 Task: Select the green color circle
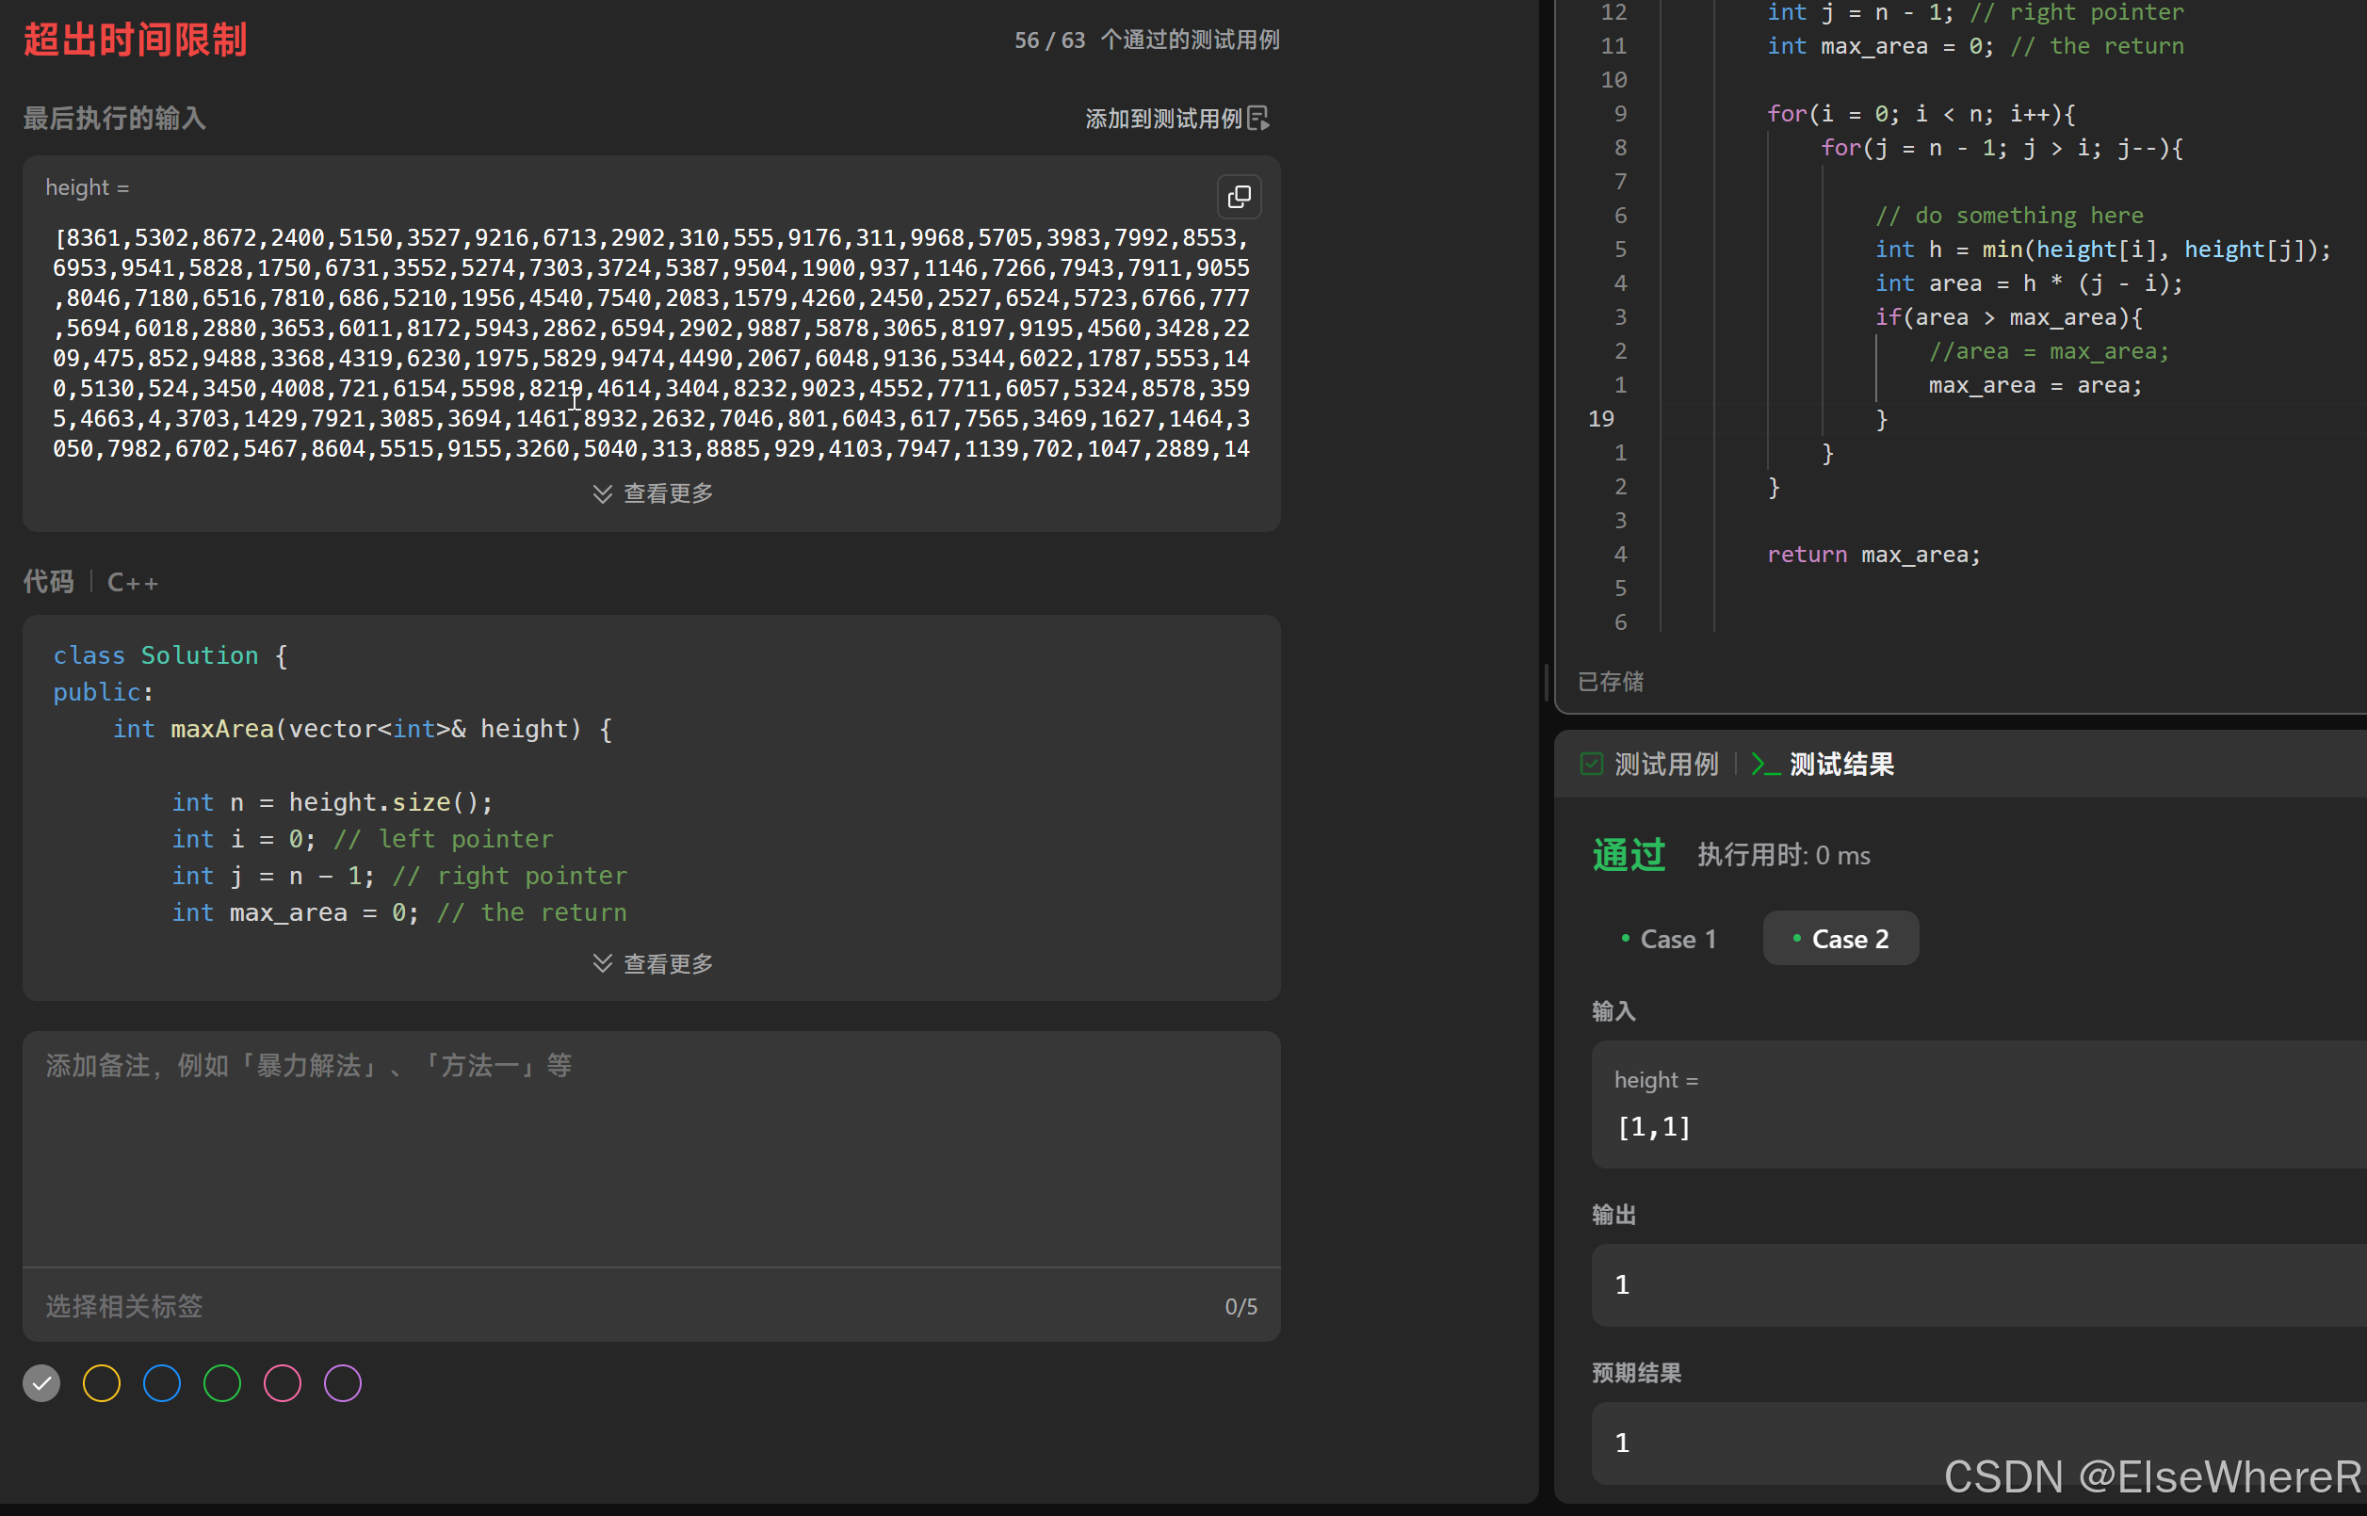coord(222,1383)
